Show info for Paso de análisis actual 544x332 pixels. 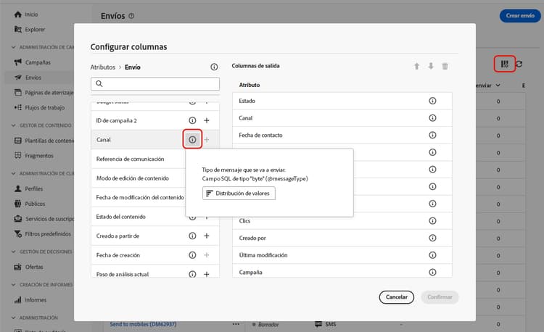click(192, 274)
